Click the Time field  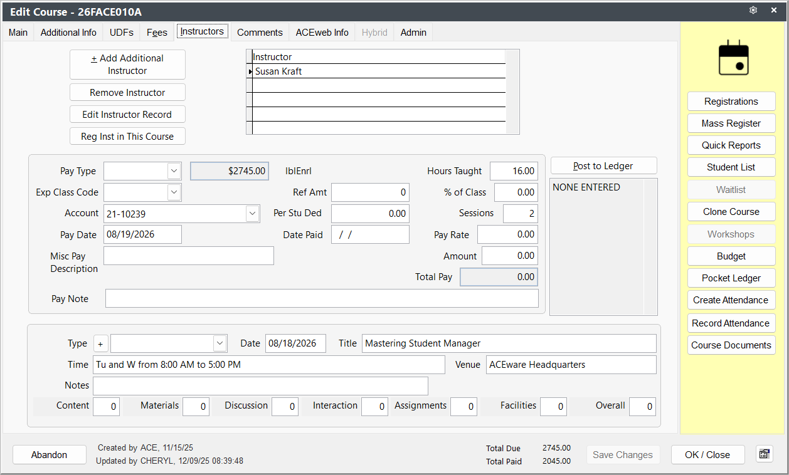(269, 365)
